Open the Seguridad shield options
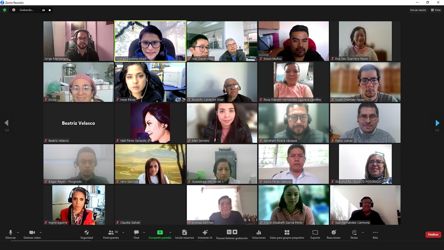 pos(87,233)
